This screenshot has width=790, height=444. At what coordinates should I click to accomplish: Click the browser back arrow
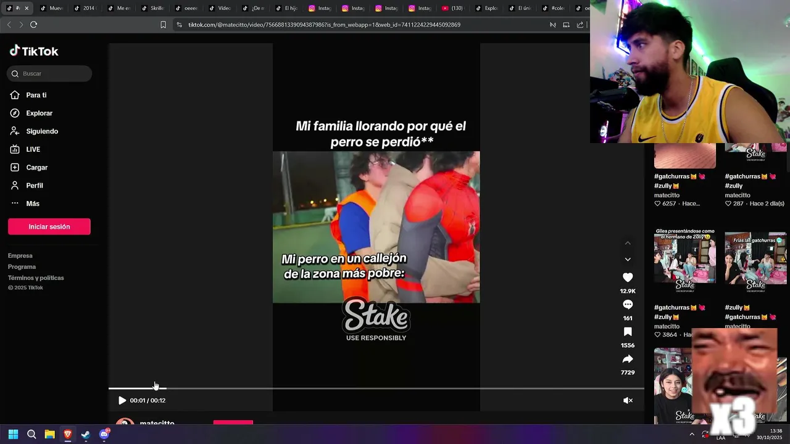(x=9, y=25)
